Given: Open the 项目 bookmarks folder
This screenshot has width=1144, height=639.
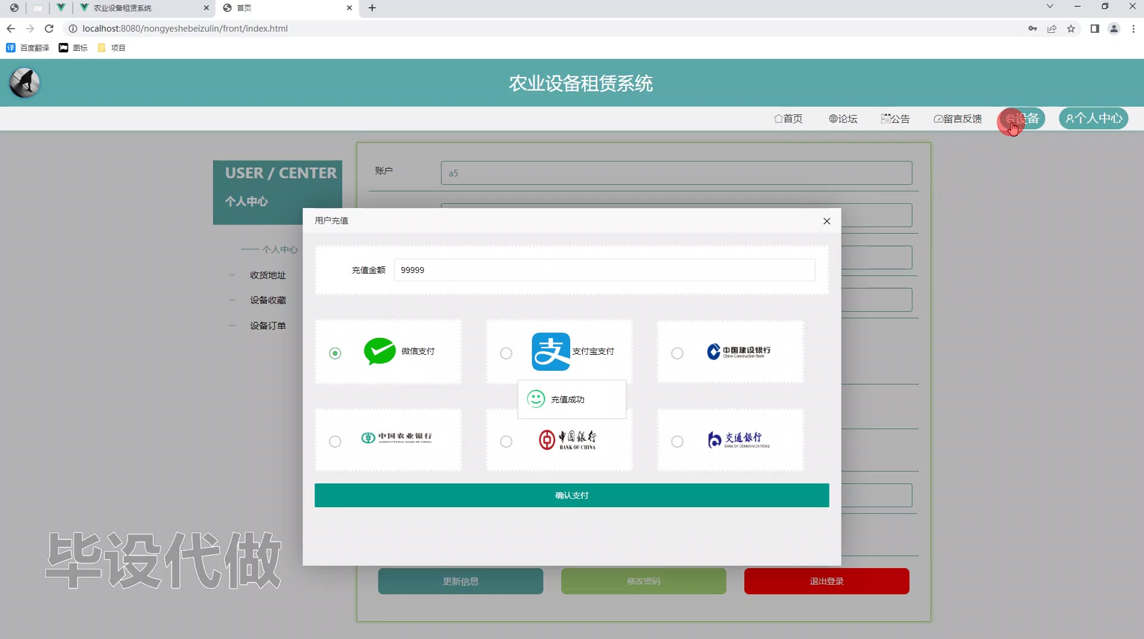Looking at the screenshot, I should 111,48.
